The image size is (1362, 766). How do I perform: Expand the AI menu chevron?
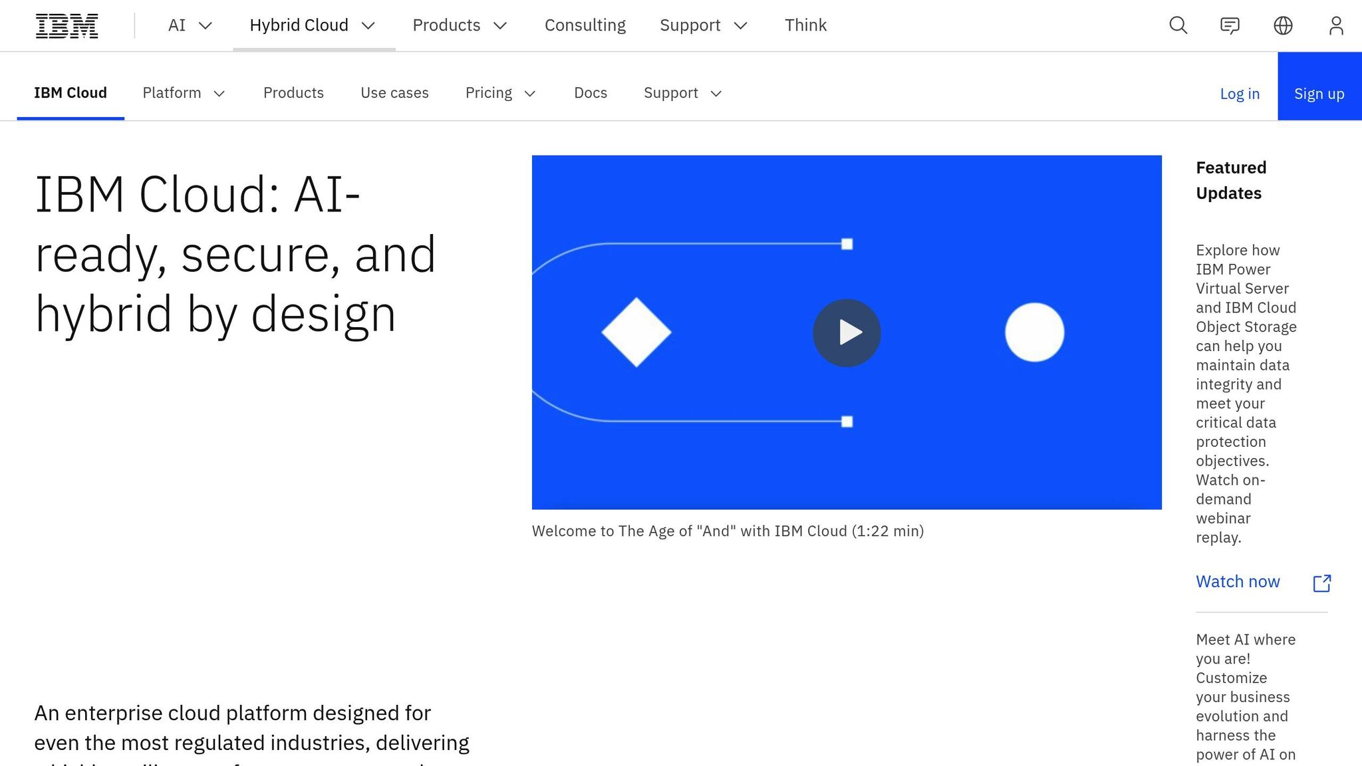click(x=205, y=25)
